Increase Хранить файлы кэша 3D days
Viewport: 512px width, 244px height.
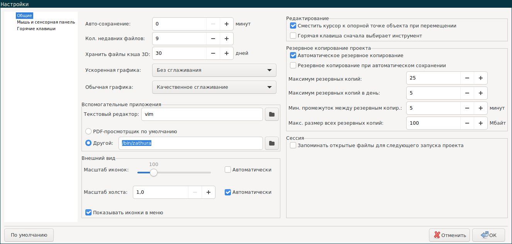click(227, 53)
